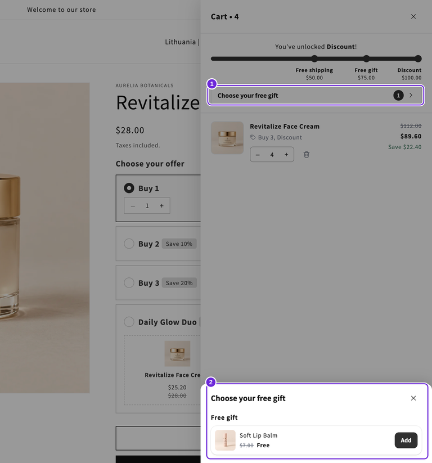This screenshot has height=463, width=432.
Task: Expand Choose your free gift chevron
Action: [411, 96]
